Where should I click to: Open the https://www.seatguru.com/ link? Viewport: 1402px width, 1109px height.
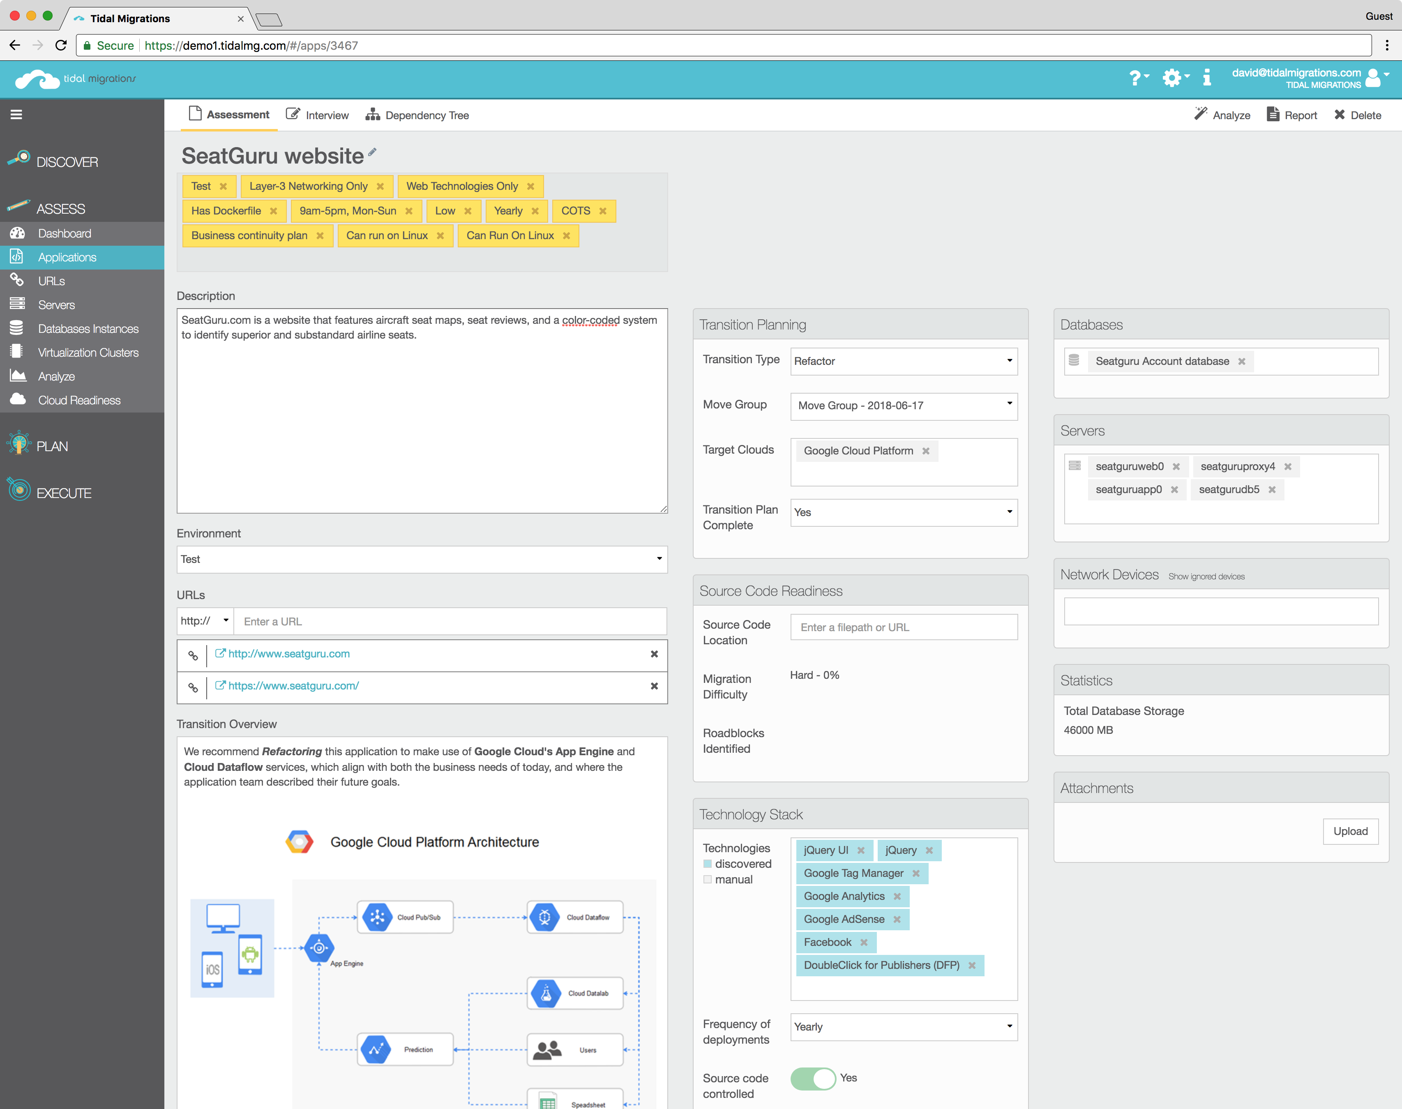click(293, 686)
